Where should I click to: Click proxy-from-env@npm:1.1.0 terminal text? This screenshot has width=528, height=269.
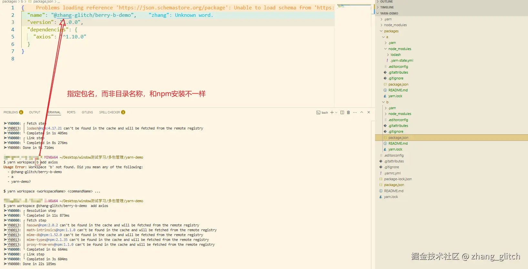50,245
